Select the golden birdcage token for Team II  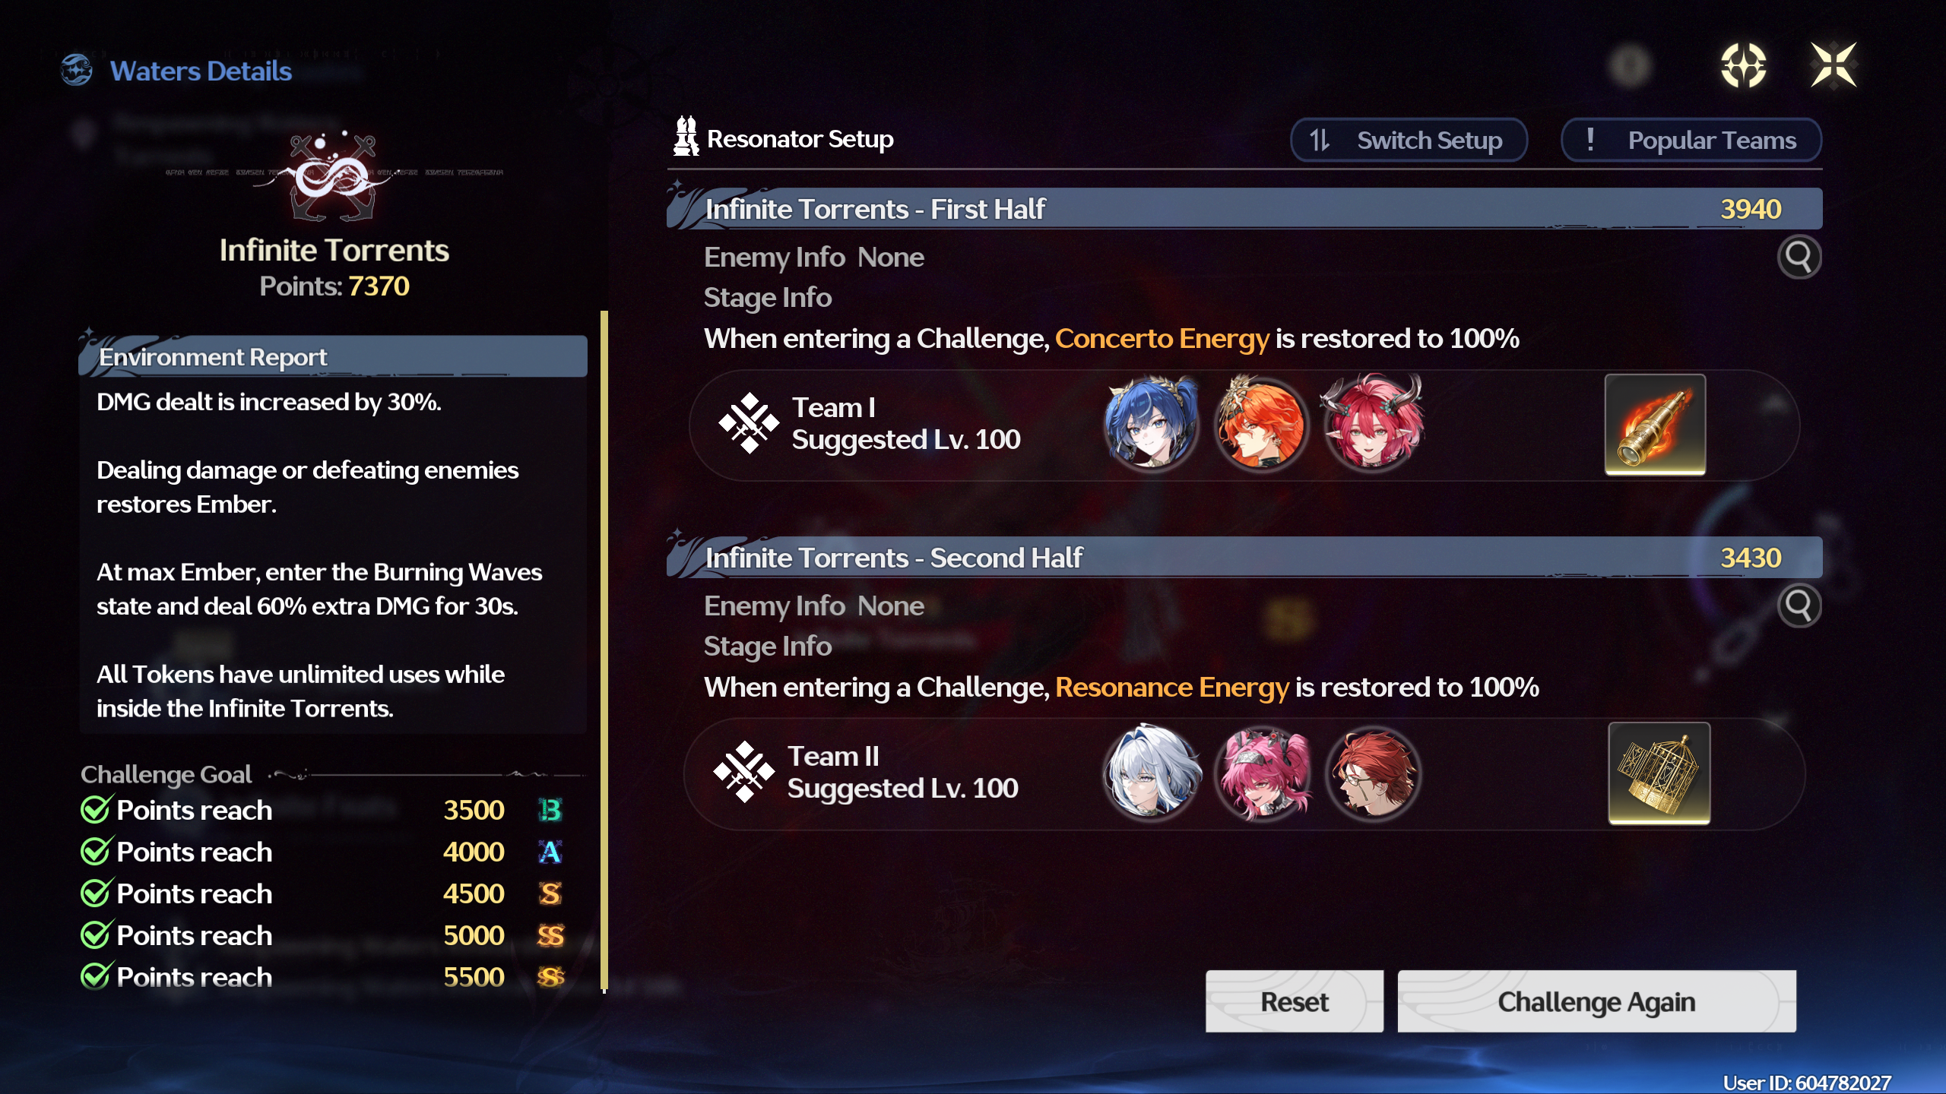tap(1659, 773)
